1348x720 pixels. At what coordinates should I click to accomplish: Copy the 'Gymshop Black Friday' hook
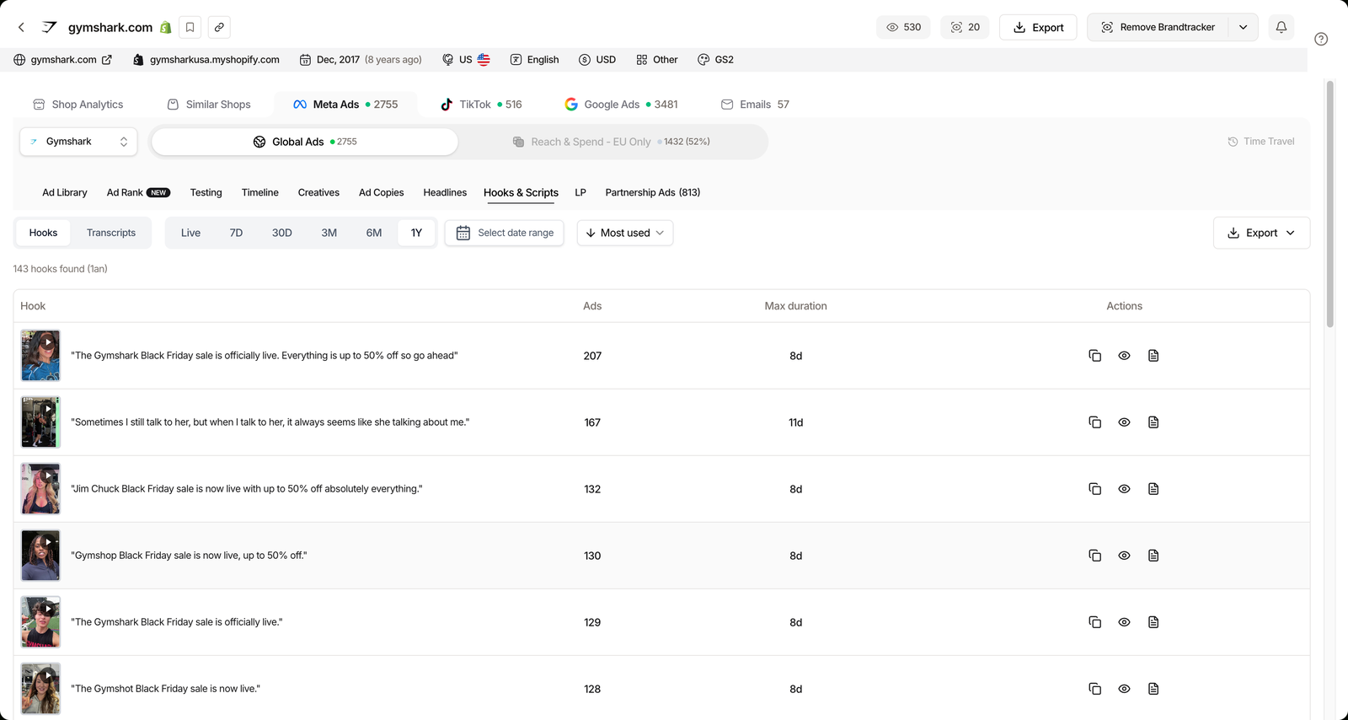pos(1094,556)
